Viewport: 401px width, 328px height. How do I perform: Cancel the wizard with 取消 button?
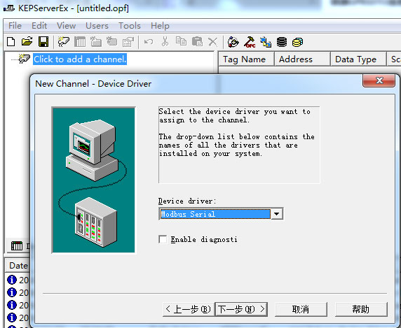tap(301, 309)
